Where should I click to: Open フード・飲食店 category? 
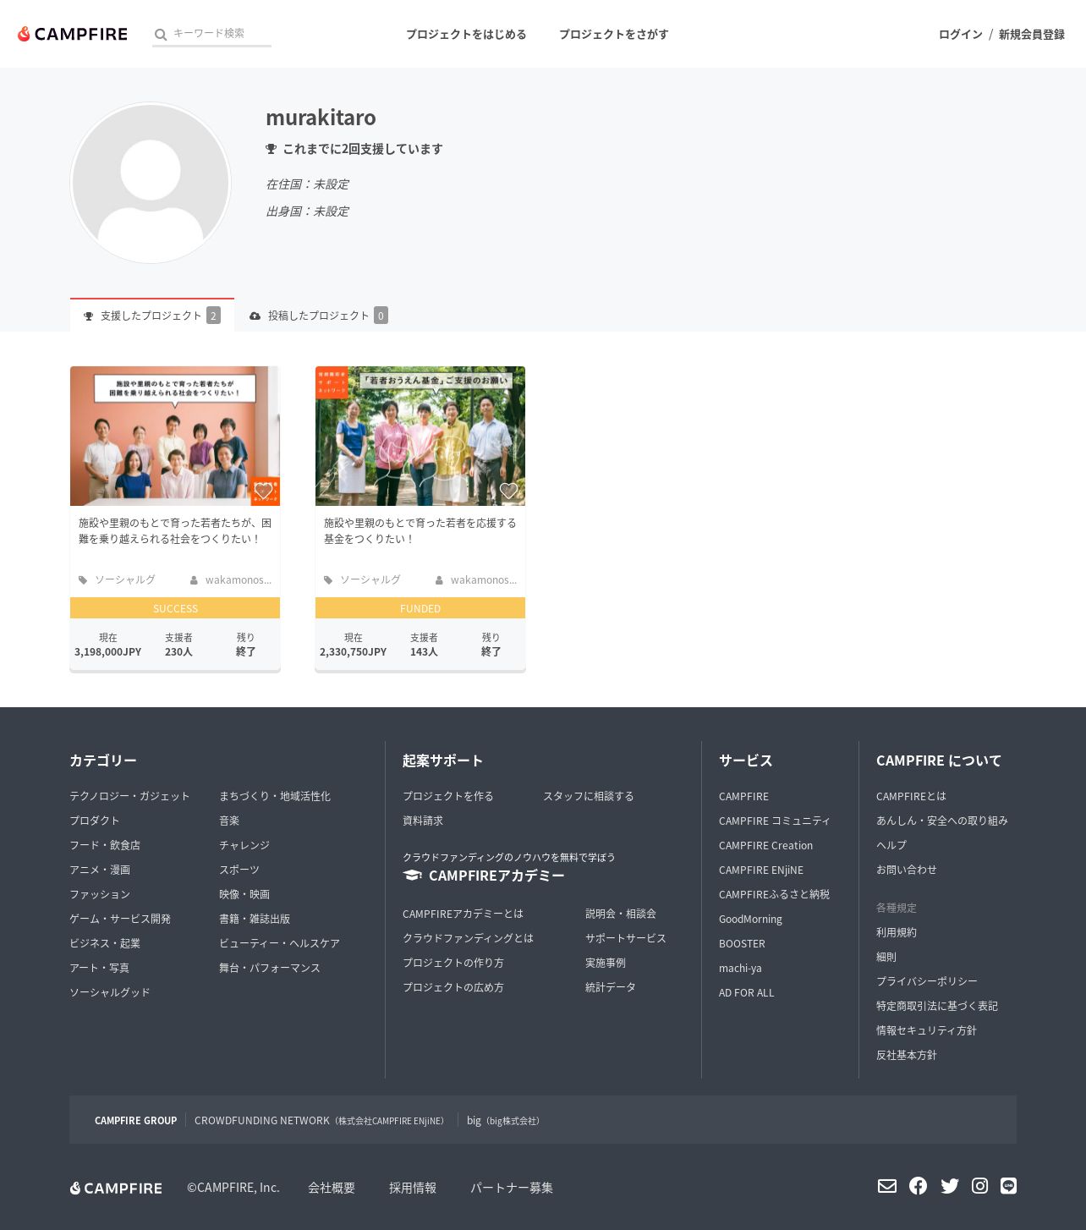[105, 845]
